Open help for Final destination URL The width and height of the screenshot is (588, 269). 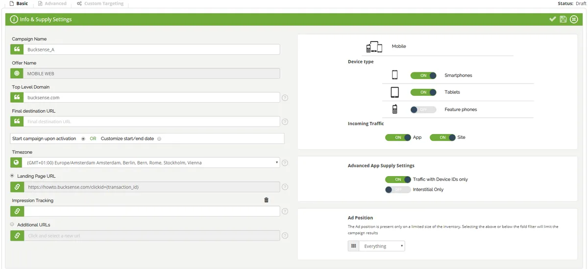tap(285, 122)
